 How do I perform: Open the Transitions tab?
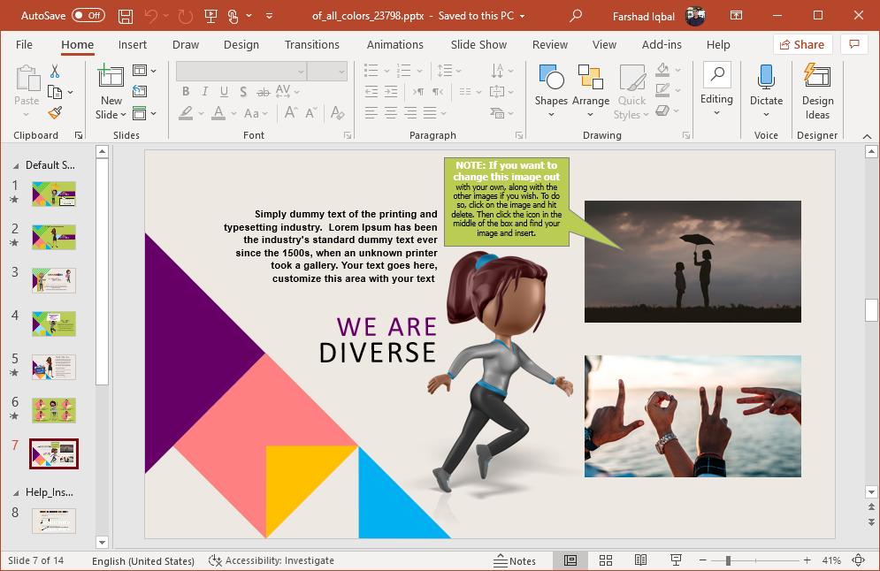[x=312, y=44]
